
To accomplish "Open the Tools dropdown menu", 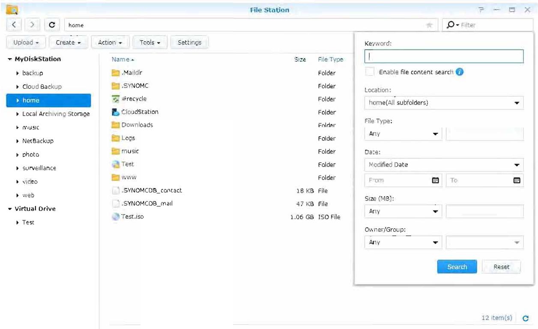I will (x=149, y=42).
